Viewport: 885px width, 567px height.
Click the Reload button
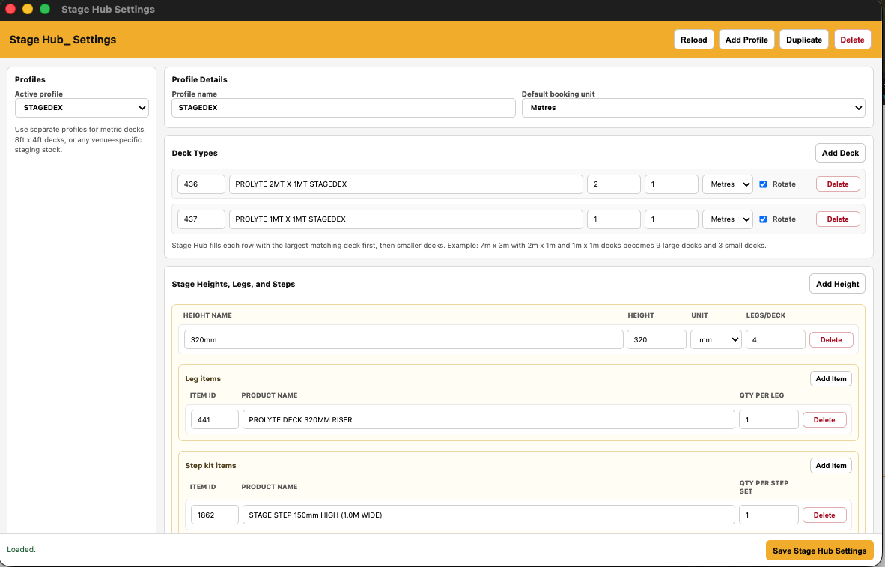coord(693,40)
